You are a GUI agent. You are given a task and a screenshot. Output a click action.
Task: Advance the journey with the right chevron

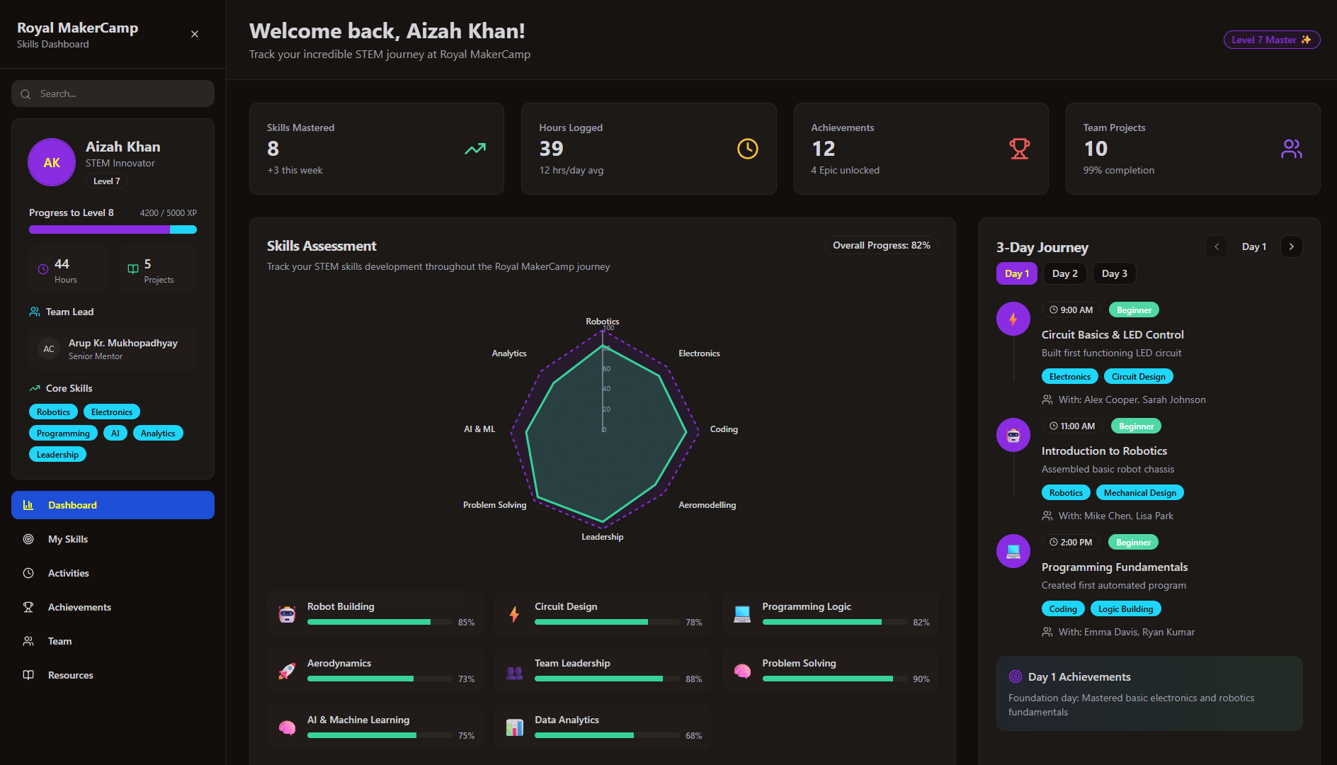click(1291, 246)
